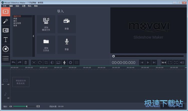The image size is (188, 111).
Task: Open the 回放 menu
Action: pyautogui.click(x=17, y=6)
